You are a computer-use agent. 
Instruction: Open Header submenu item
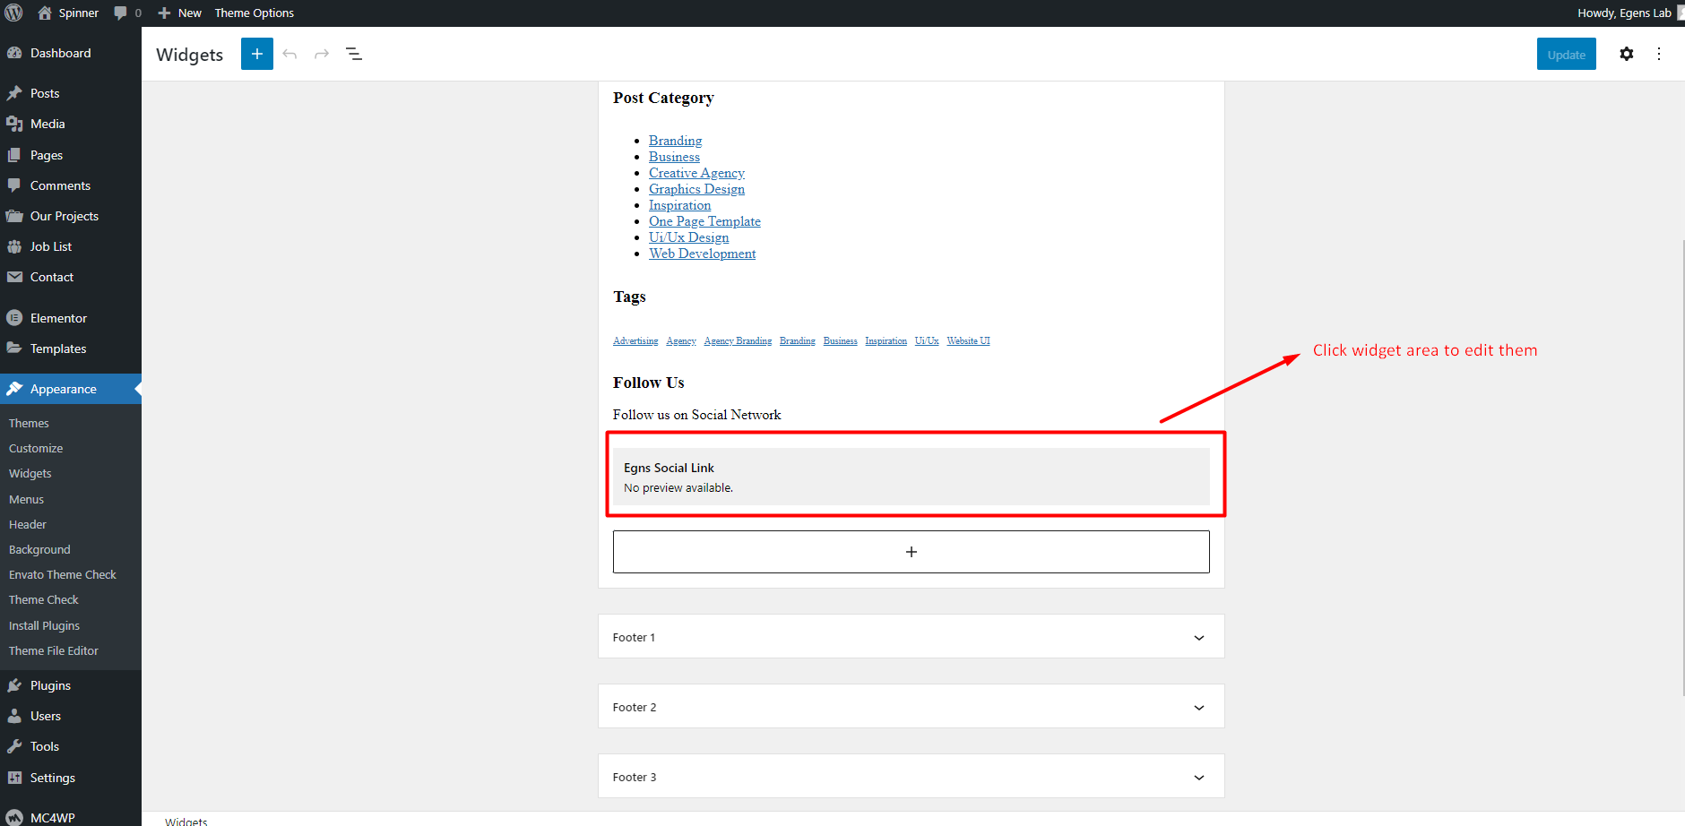28,524
